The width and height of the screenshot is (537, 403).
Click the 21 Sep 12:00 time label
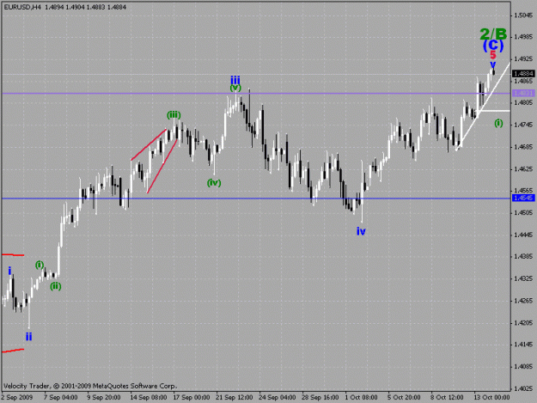(x=235, y=397)
